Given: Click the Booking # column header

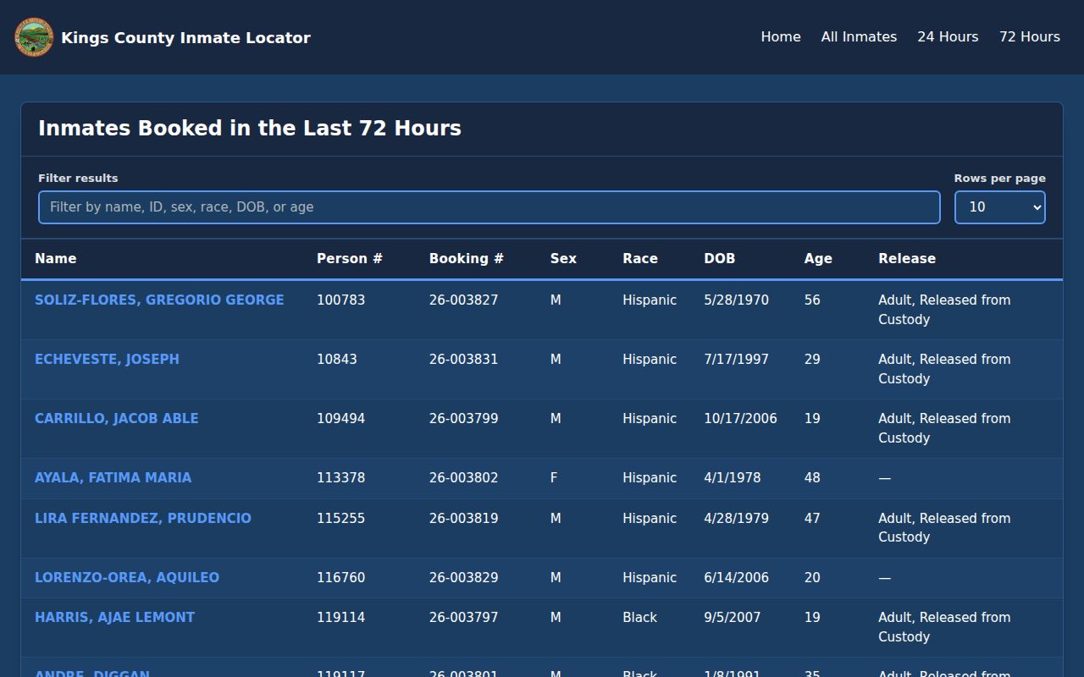Looking at the screenshot, I should point(467,259).
